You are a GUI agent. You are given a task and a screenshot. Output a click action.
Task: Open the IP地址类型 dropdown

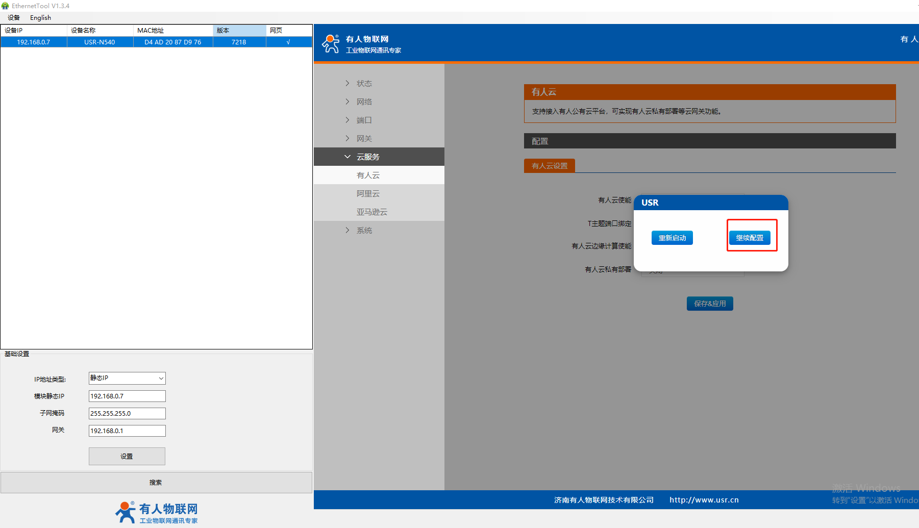[x=127, y=378]
